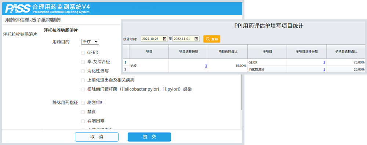Check the 消化性溃疡 checkbox in the form
The width and height of the screenshot is (367, 145).
pos(83,71)
